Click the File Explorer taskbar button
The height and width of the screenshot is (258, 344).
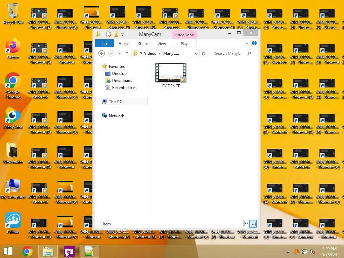point(48,251)
